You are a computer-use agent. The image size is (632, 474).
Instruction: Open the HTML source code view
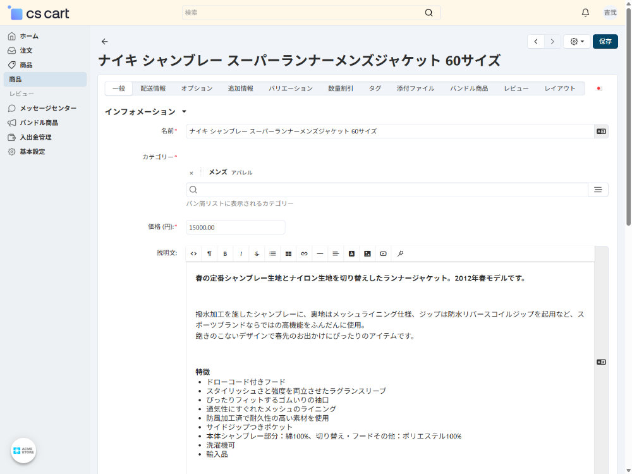[x=193, y=253]
